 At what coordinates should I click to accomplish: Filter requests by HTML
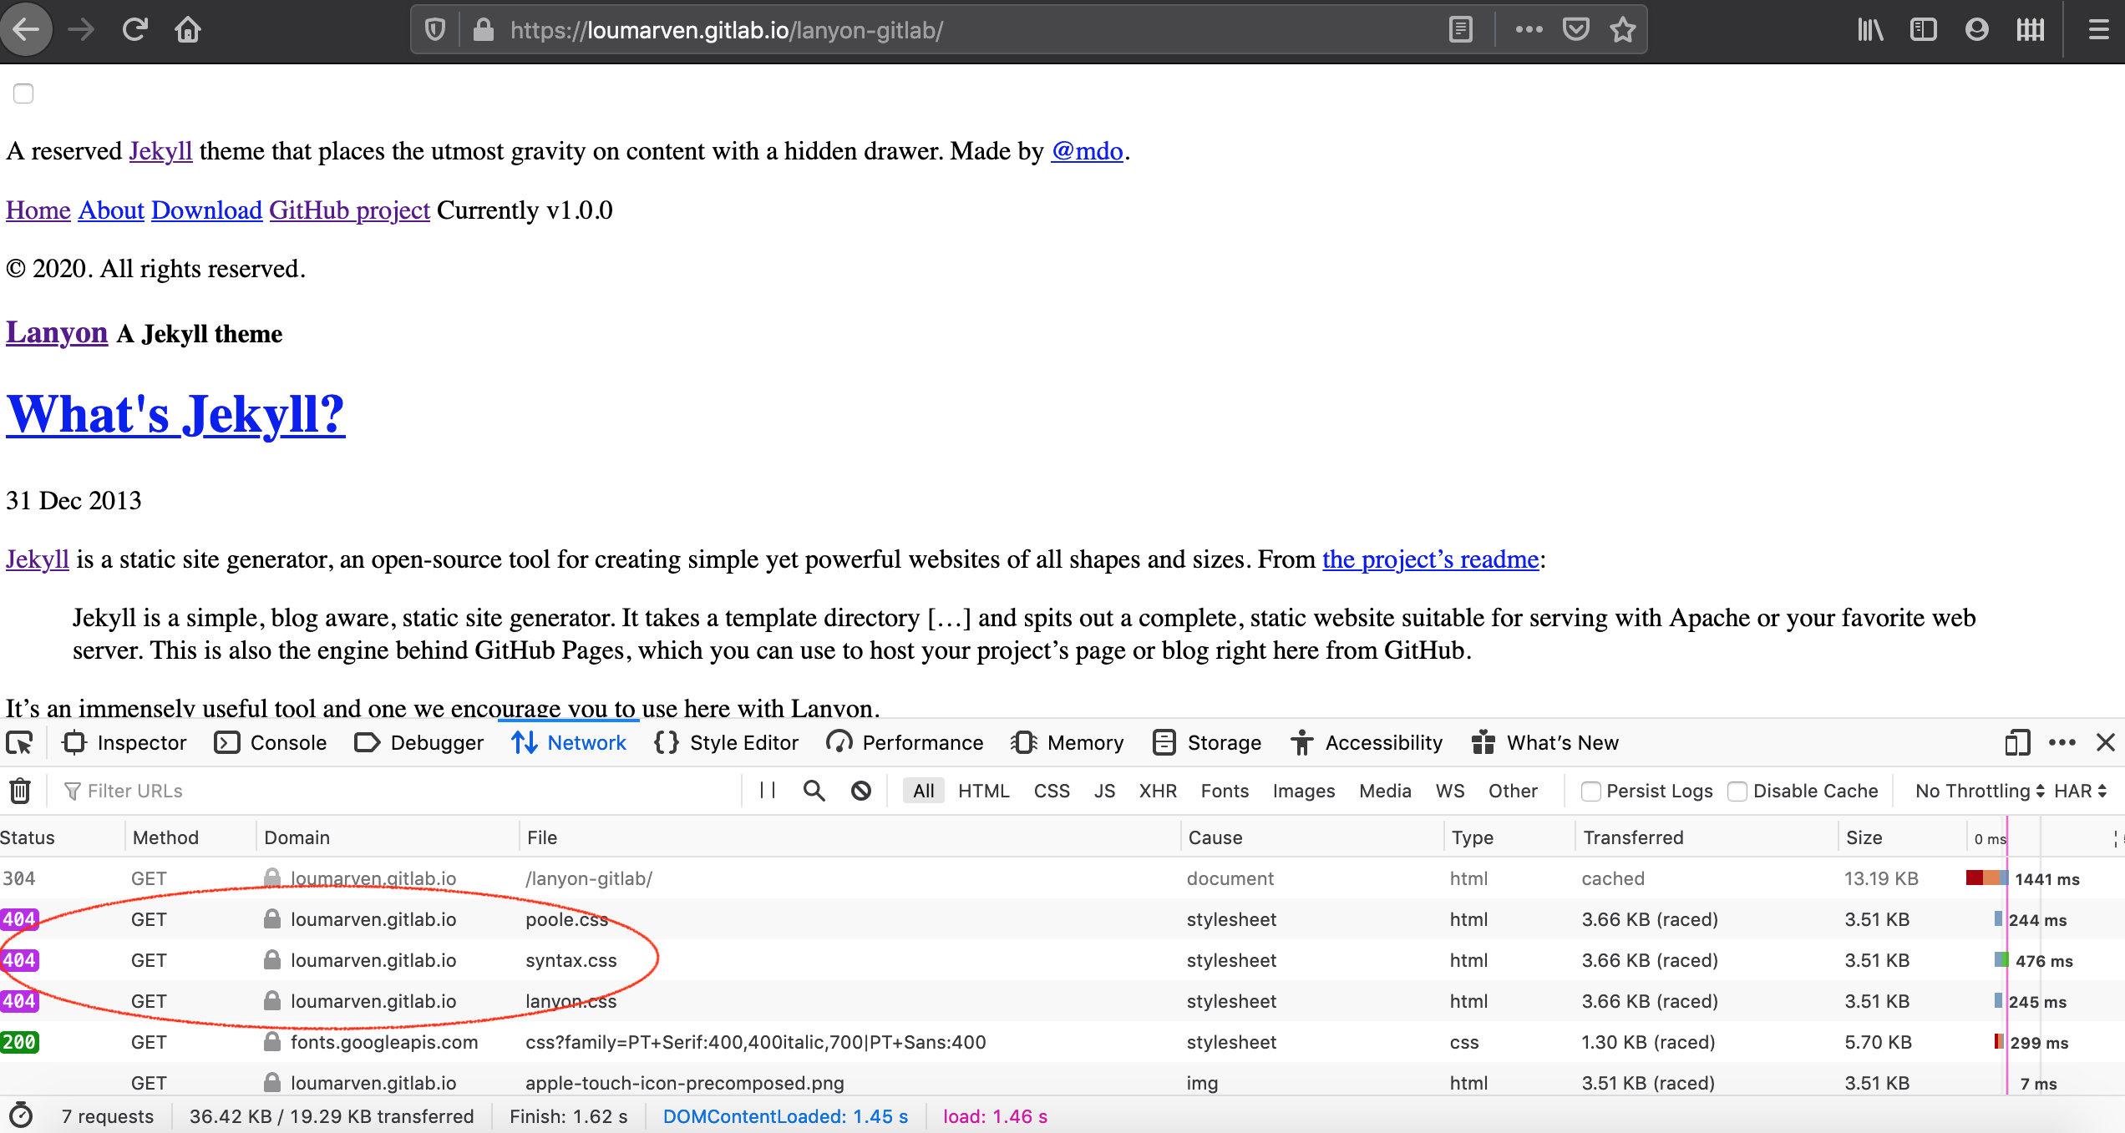983,791
